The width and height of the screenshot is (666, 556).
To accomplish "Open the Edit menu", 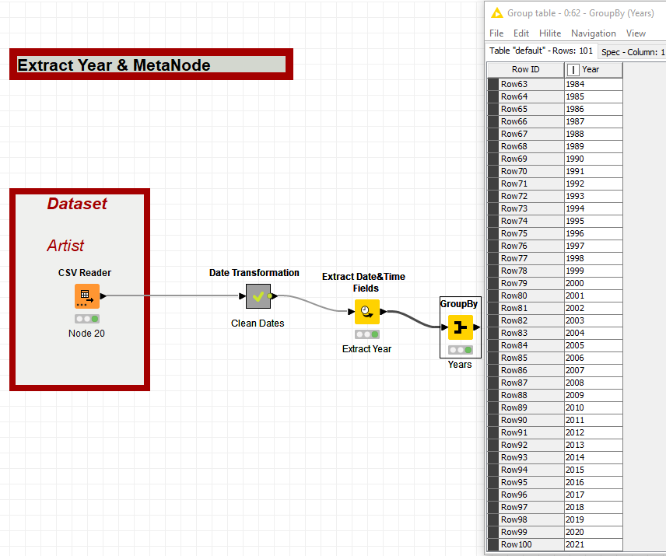I will pos(521,33).
